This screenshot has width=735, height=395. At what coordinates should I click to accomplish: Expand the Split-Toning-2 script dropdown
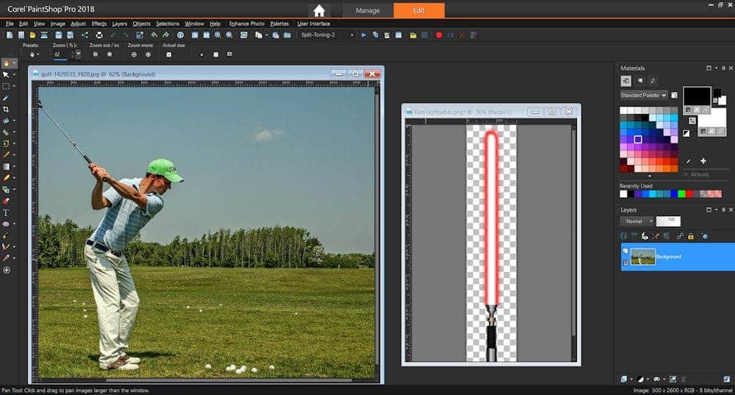coord(351,35)
